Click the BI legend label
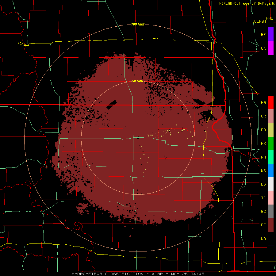Screen dimensions: 276x276 coord(263,225)
